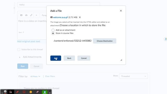Select the red pen annotation tool
Screen dimensions: 167x94
17,92
